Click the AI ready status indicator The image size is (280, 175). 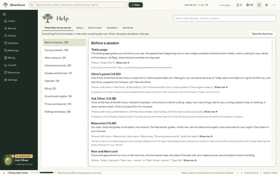click(225, 5)
